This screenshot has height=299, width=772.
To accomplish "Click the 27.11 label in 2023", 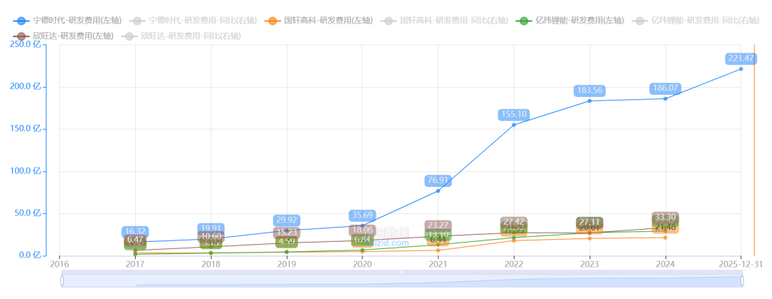I will pyautogui.click(x=589, y=222).
